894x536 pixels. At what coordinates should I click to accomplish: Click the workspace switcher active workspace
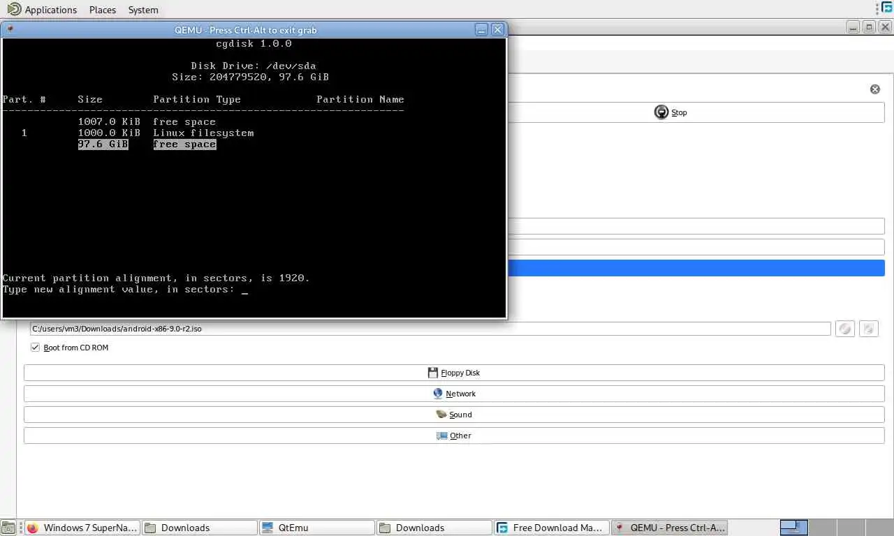pos(794,528)
